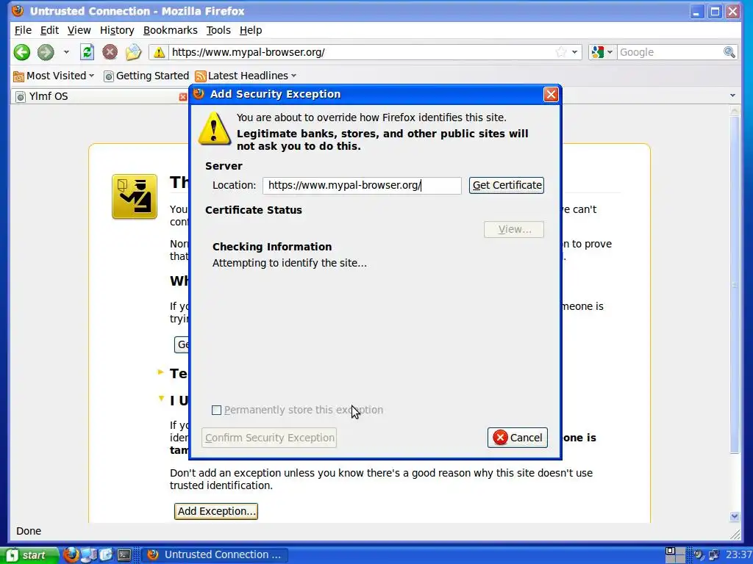Close the Add Security Exception dialog

click(x=551, y=94)
